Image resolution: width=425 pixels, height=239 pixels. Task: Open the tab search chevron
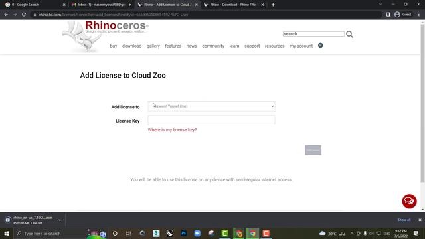381,5
